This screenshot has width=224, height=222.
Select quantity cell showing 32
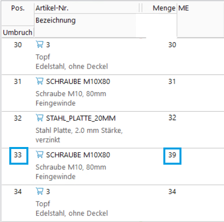(172, 118)
